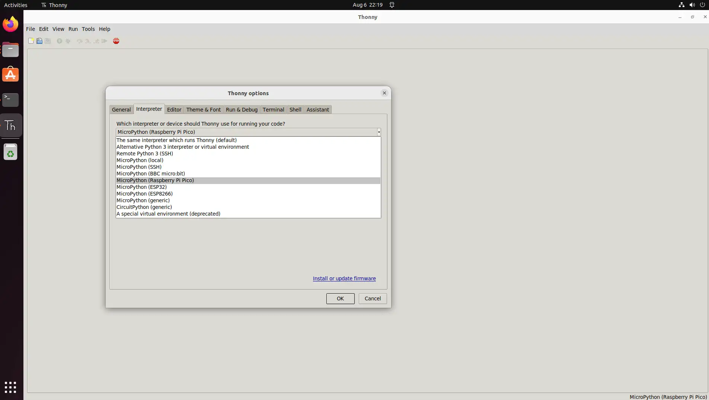Viewport: 709px width, 400px height.
Task: Open the notification bell in top bar
Action: click(392, 5)
